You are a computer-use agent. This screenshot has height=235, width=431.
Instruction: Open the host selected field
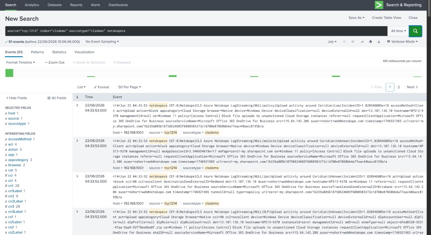[11, 113]
